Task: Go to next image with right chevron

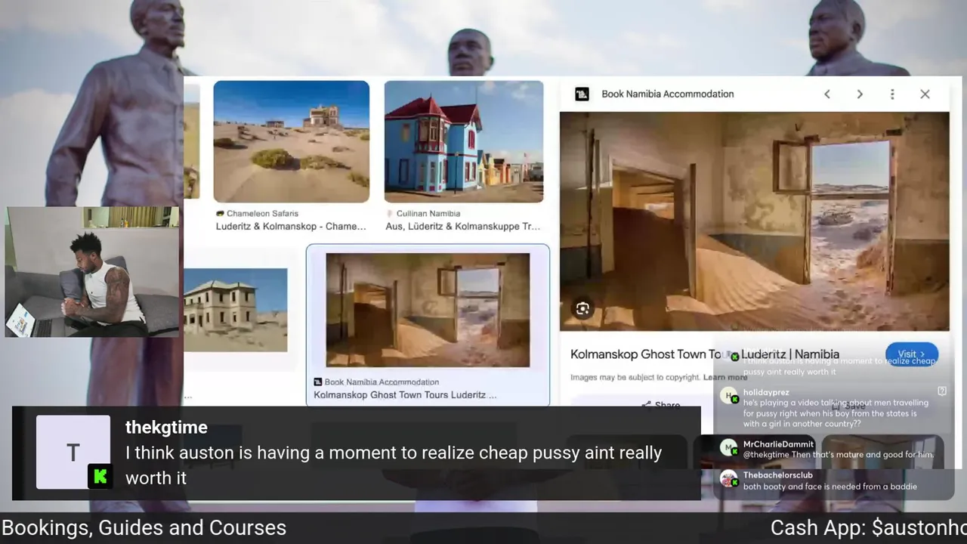Action: point(860,94)
